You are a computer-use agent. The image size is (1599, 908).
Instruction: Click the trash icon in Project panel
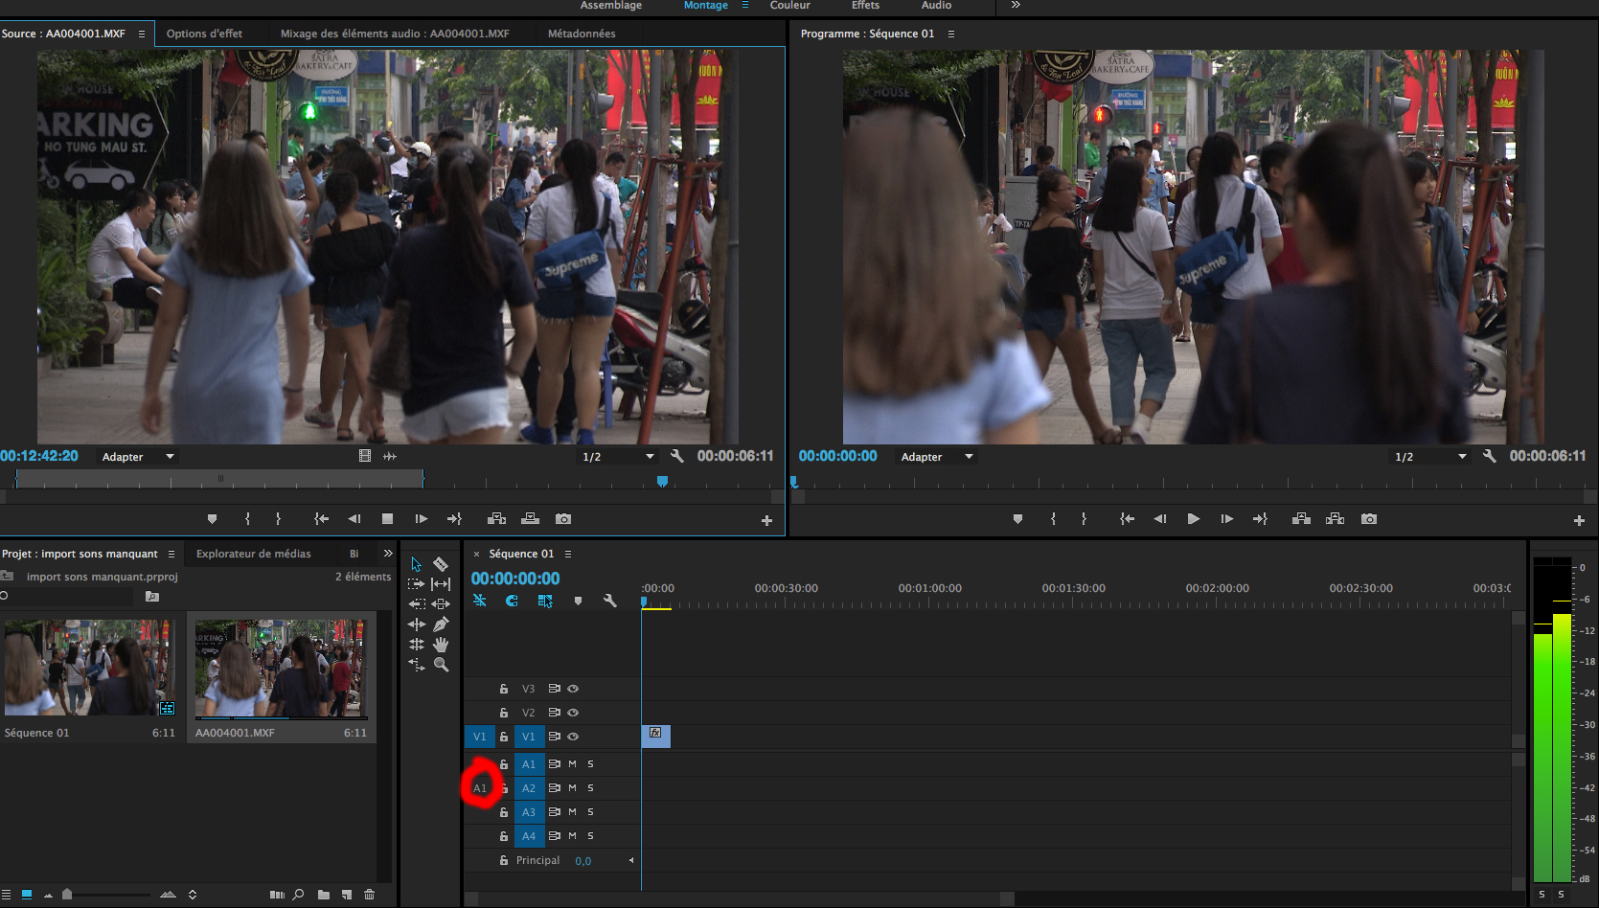click(x=370, y=895)
